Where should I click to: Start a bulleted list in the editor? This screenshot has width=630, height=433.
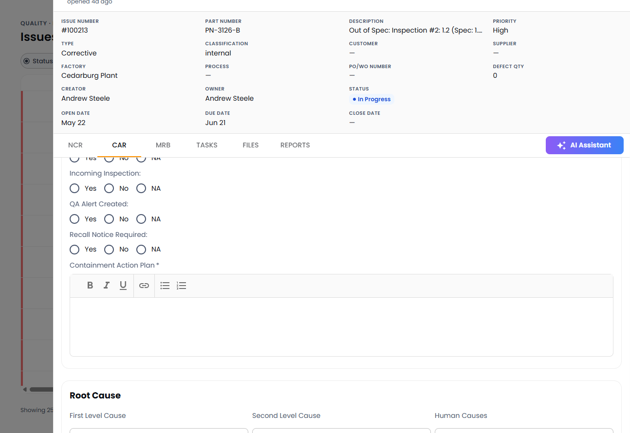tap(165, 286)
